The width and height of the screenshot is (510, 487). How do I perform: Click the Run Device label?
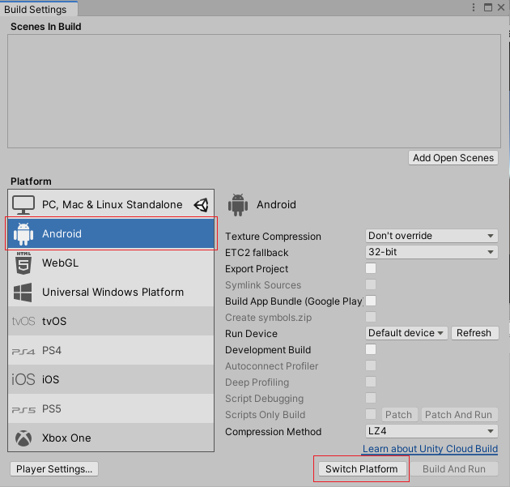(x=251, y=334)
